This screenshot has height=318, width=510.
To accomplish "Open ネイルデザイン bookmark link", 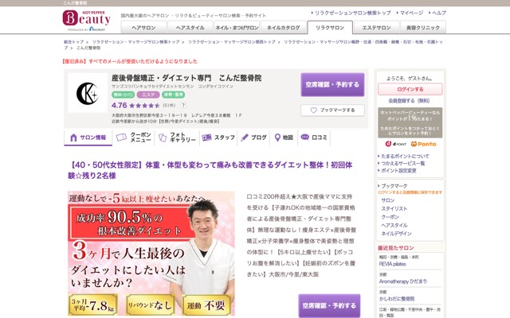I will [396, 234].
